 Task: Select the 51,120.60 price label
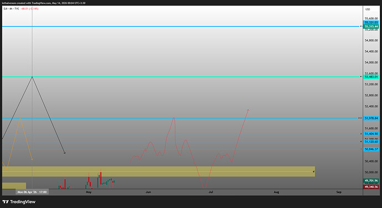point(371,142)
